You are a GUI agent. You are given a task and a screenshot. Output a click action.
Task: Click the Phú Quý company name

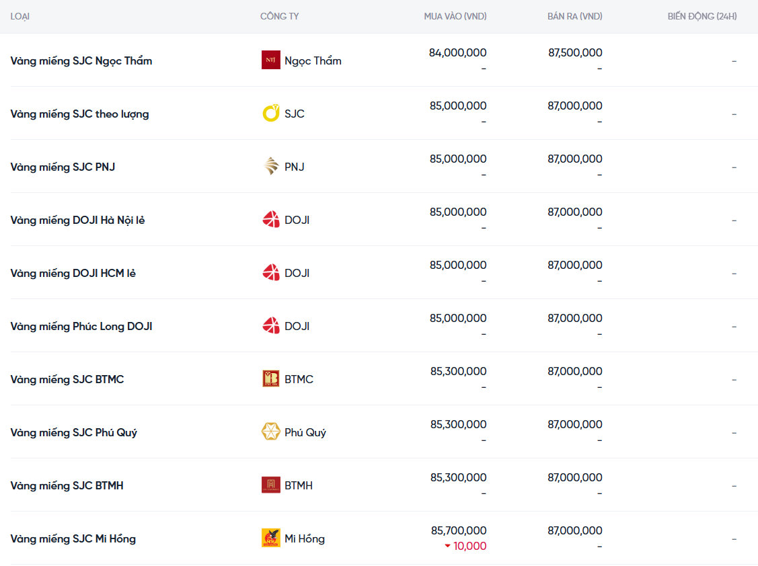pyautogui.click(x=305, y=433)
